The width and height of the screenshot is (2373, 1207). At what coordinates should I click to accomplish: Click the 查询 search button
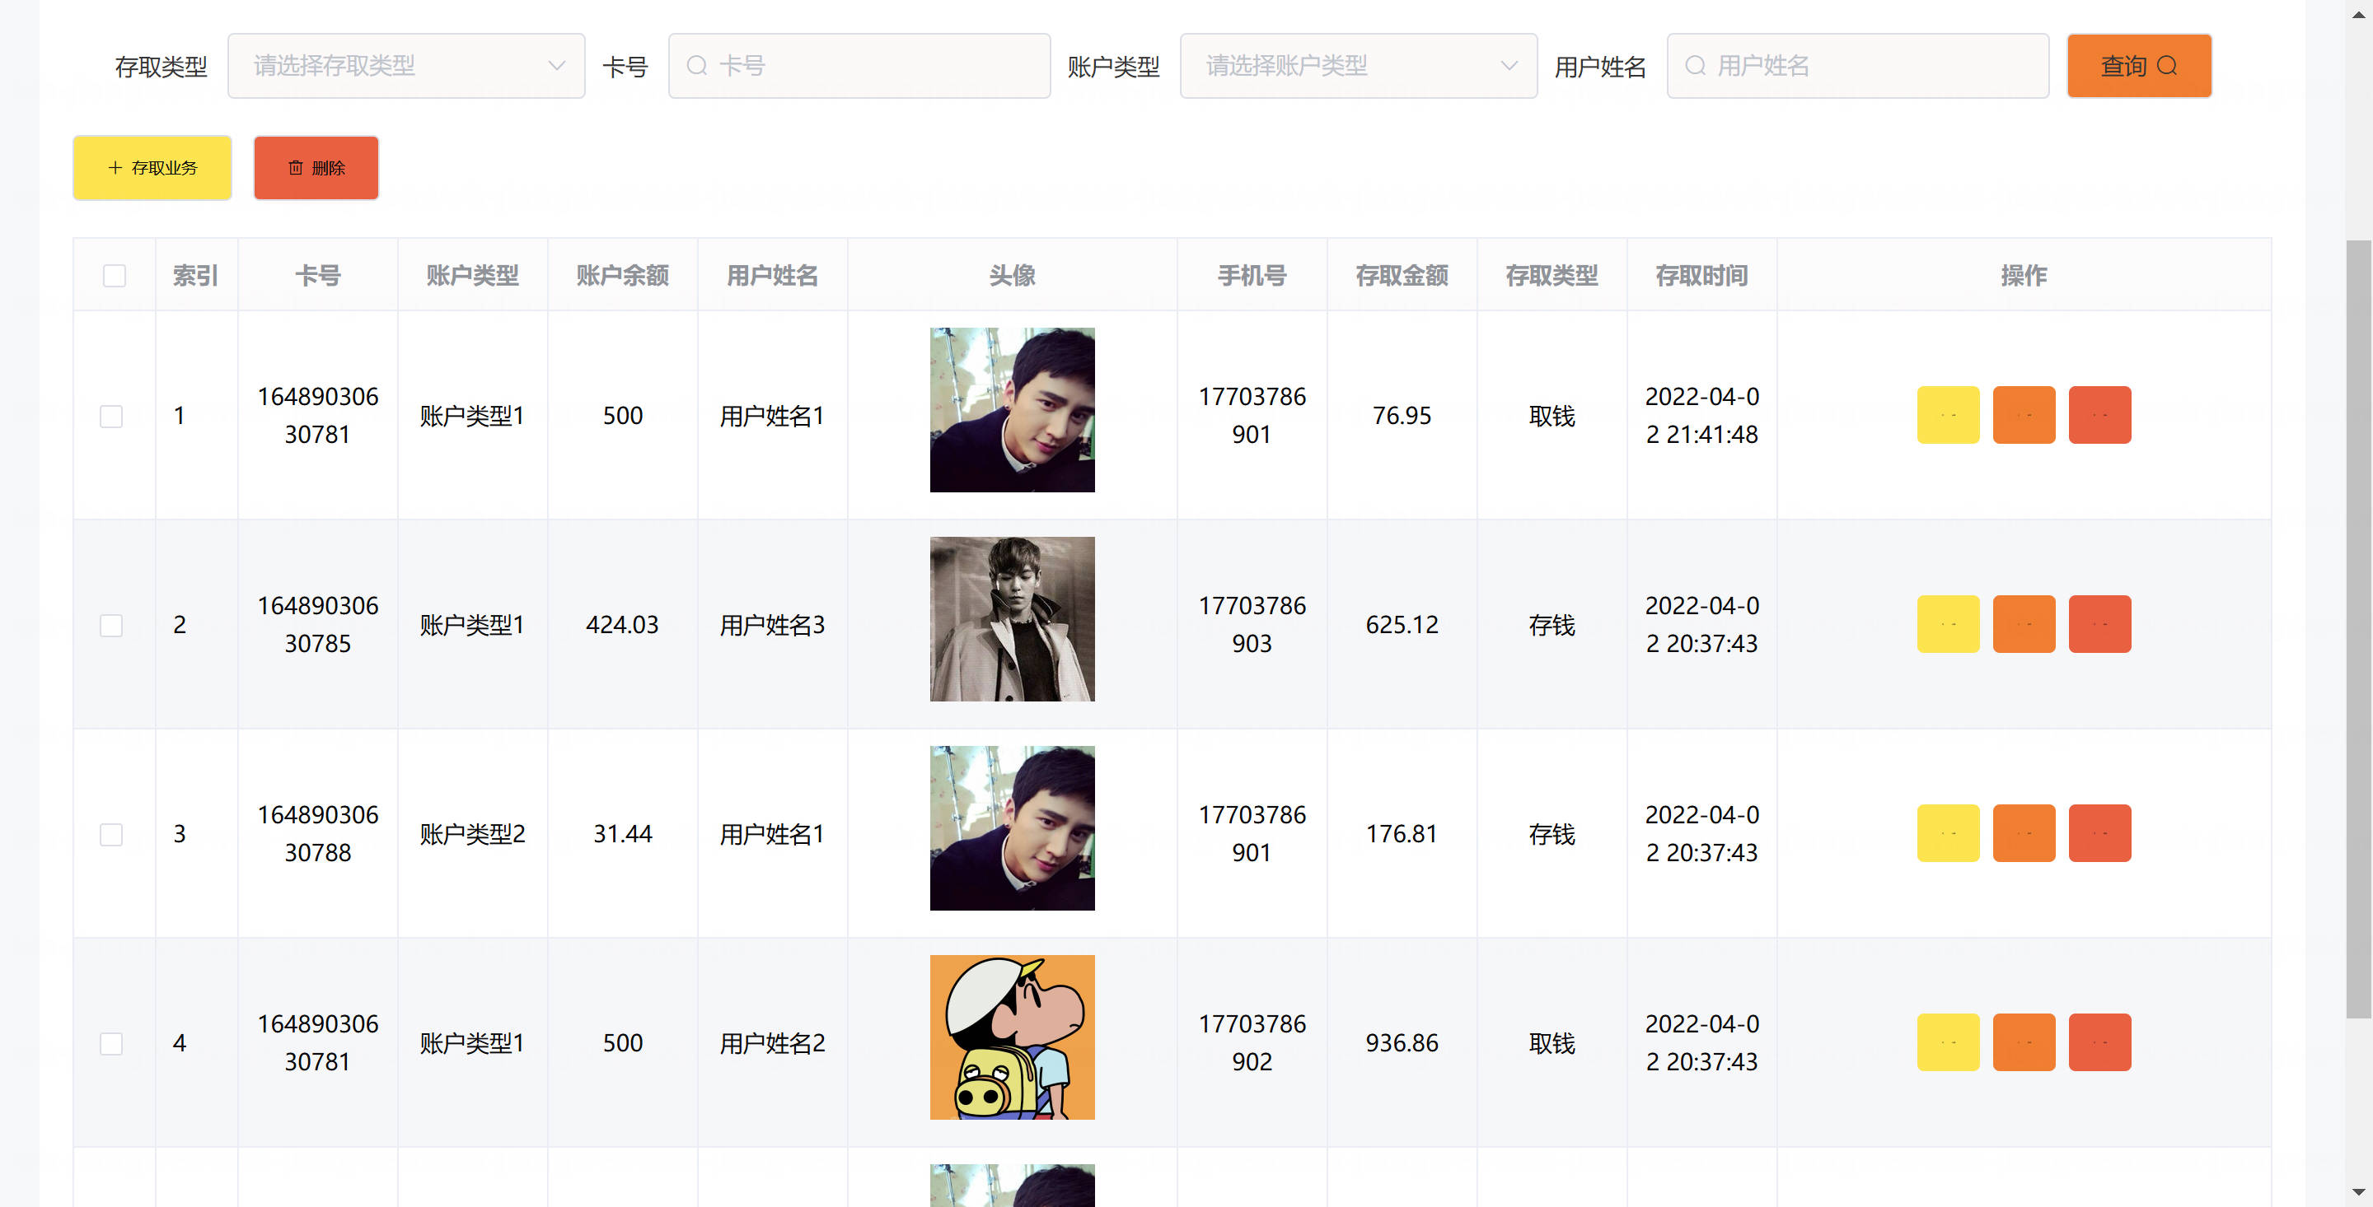(2138, 67)
